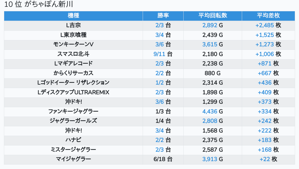Click the 9/11 台 win rate value
Viewport: 299px width, 169px height.
[163, 54]
